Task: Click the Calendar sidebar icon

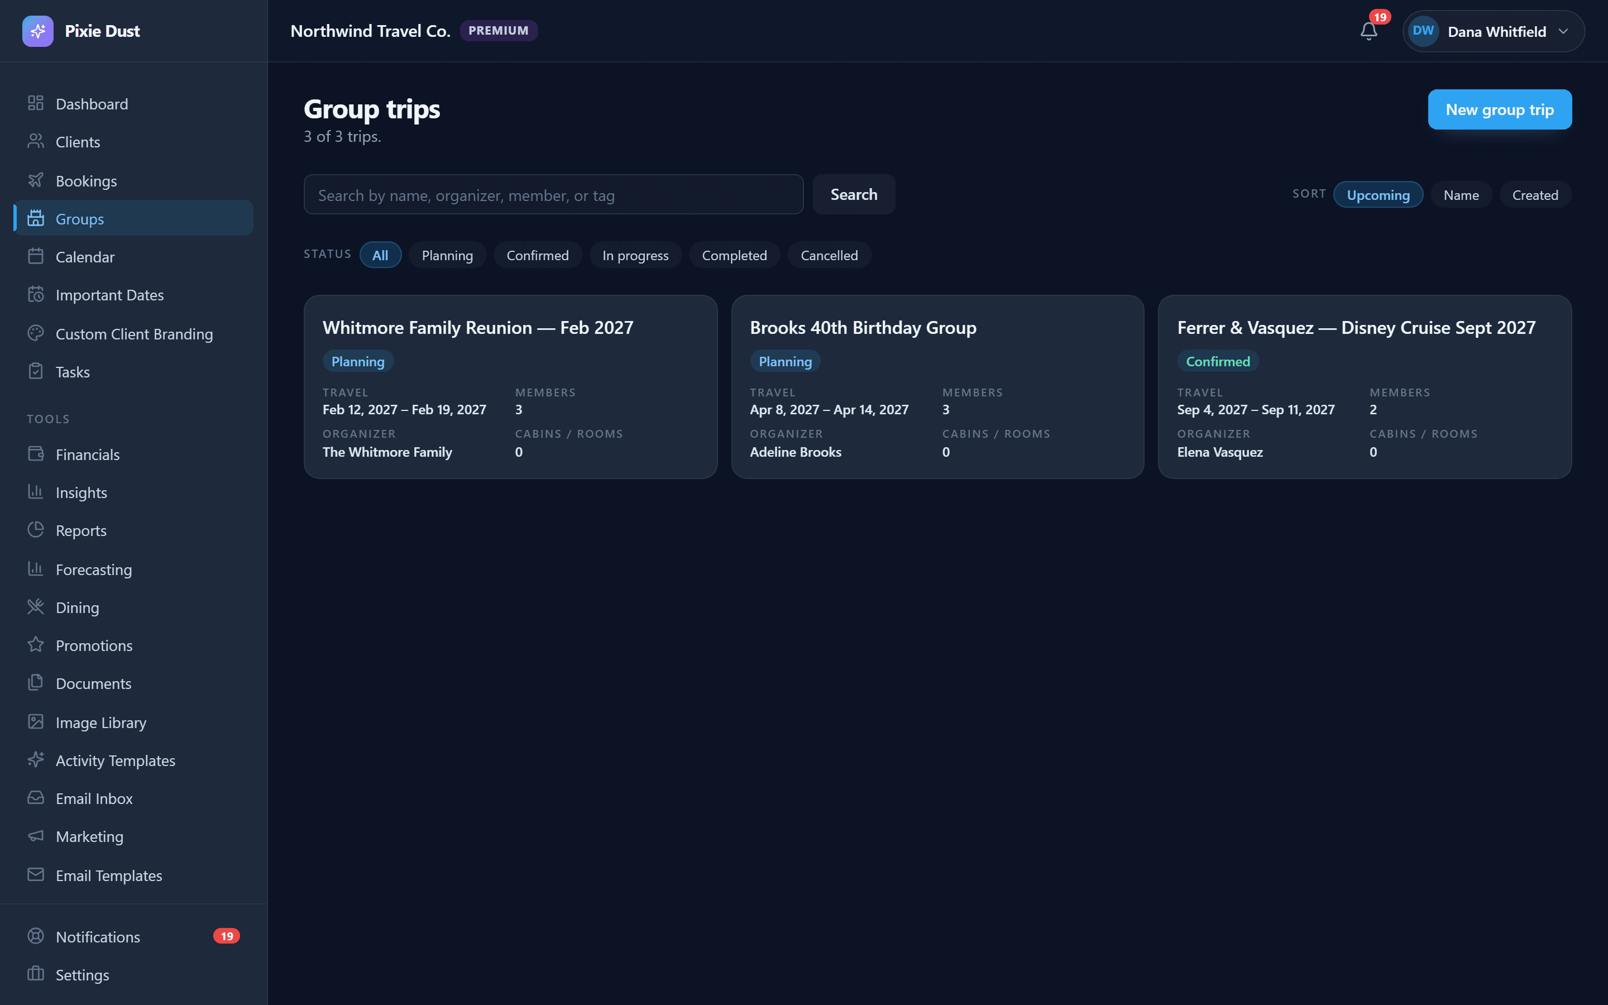Action: (x=36, y=256)
